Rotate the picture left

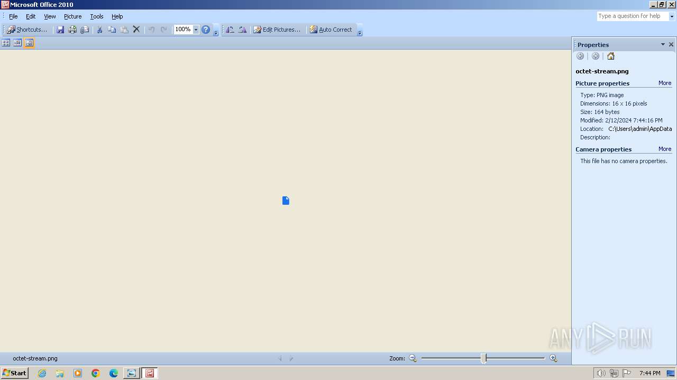point(230,30)
